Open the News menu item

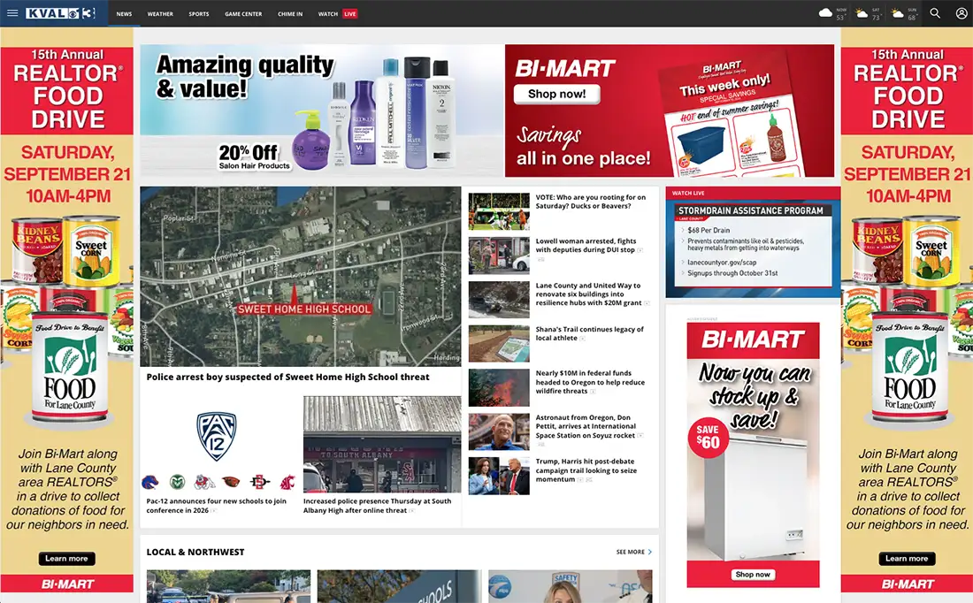pyautogui.click(x=124, y=13)
